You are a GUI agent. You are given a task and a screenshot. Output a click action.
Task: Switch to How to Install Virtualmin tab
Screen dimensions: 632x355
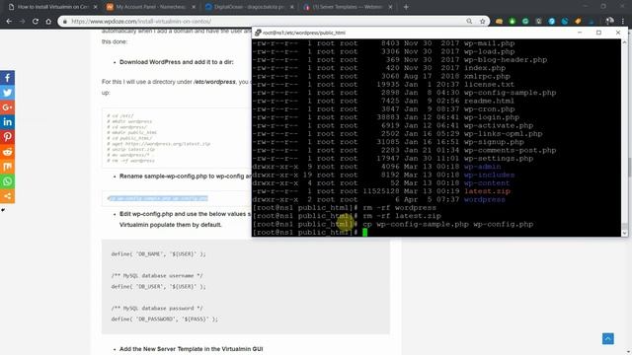click(52, 7)
